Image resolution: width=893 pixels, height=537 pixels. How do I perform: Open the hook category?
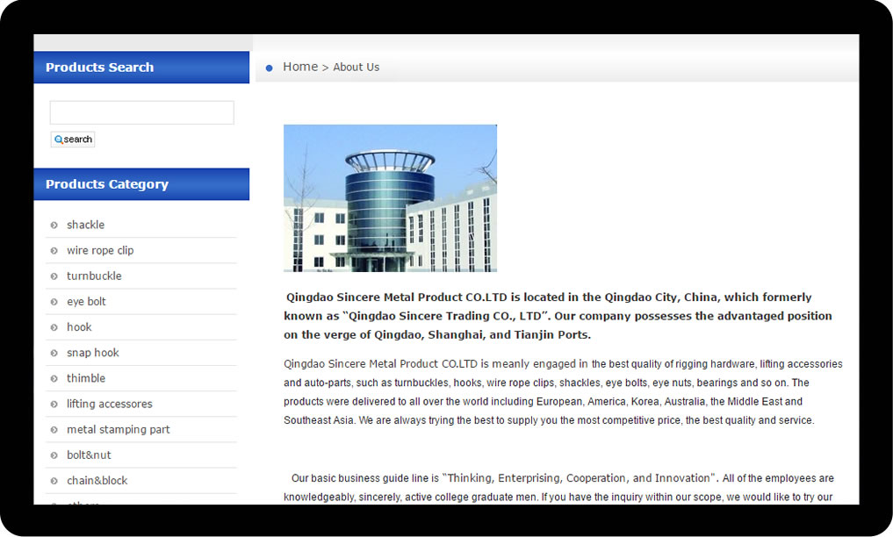(x=79, y=327)
